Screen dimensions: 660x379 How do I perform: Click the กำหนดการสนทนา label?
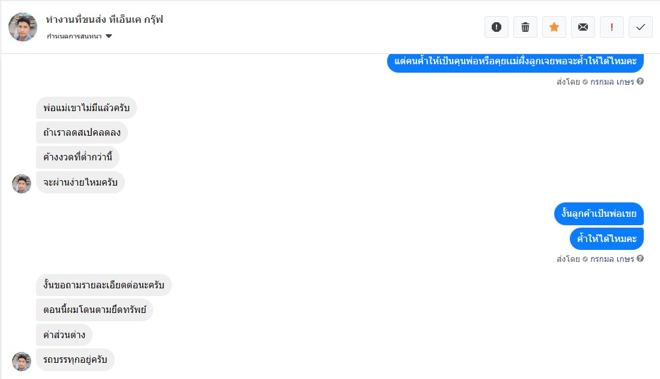[74, 37]
